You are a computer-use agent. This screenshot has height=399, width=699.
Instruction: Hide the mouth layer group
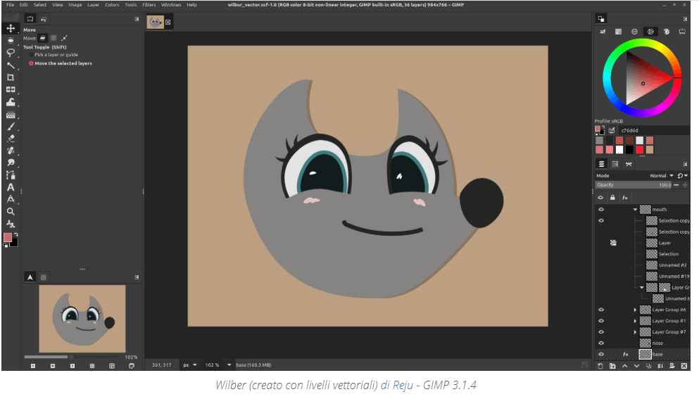pos(601,210)
